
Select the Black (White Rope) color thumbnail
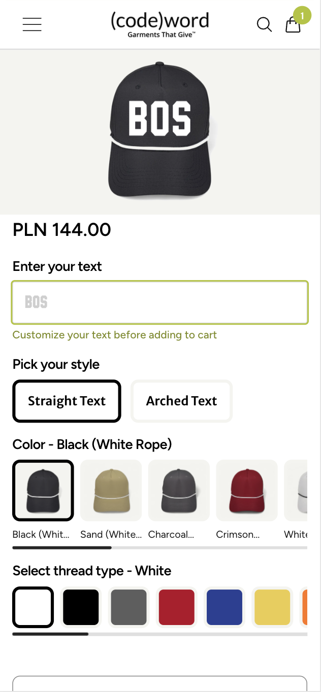(x=43, y=490)
